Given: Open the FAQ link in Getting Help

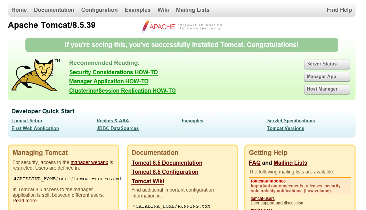Looking at the screenshot, I should tap(255, 163).
